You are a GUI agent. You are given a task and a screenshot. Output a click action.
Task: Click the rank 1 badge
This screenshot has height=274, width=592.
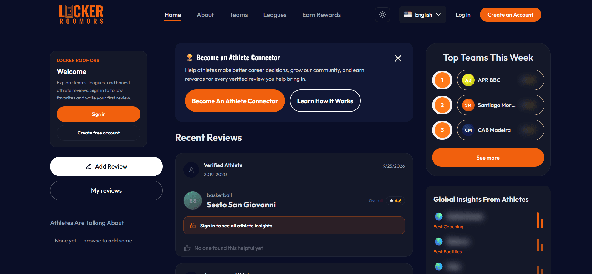coord(442,80)
